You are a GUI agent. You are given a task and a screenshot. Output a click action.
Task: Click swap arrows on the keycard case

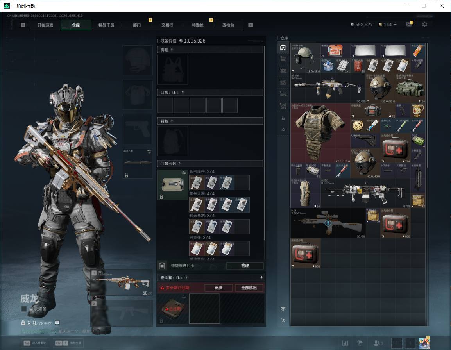pyautogui.click(x=184, y=173)
